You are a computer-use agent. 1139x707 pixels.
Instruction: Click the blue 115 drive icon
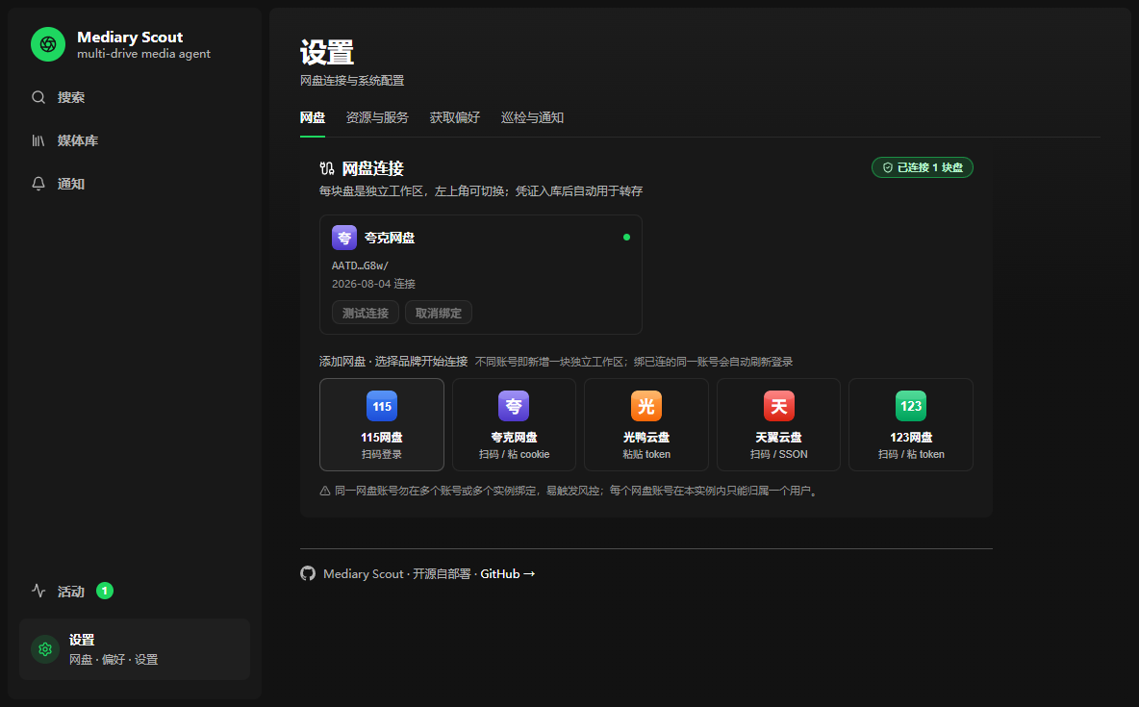[382, 406]
